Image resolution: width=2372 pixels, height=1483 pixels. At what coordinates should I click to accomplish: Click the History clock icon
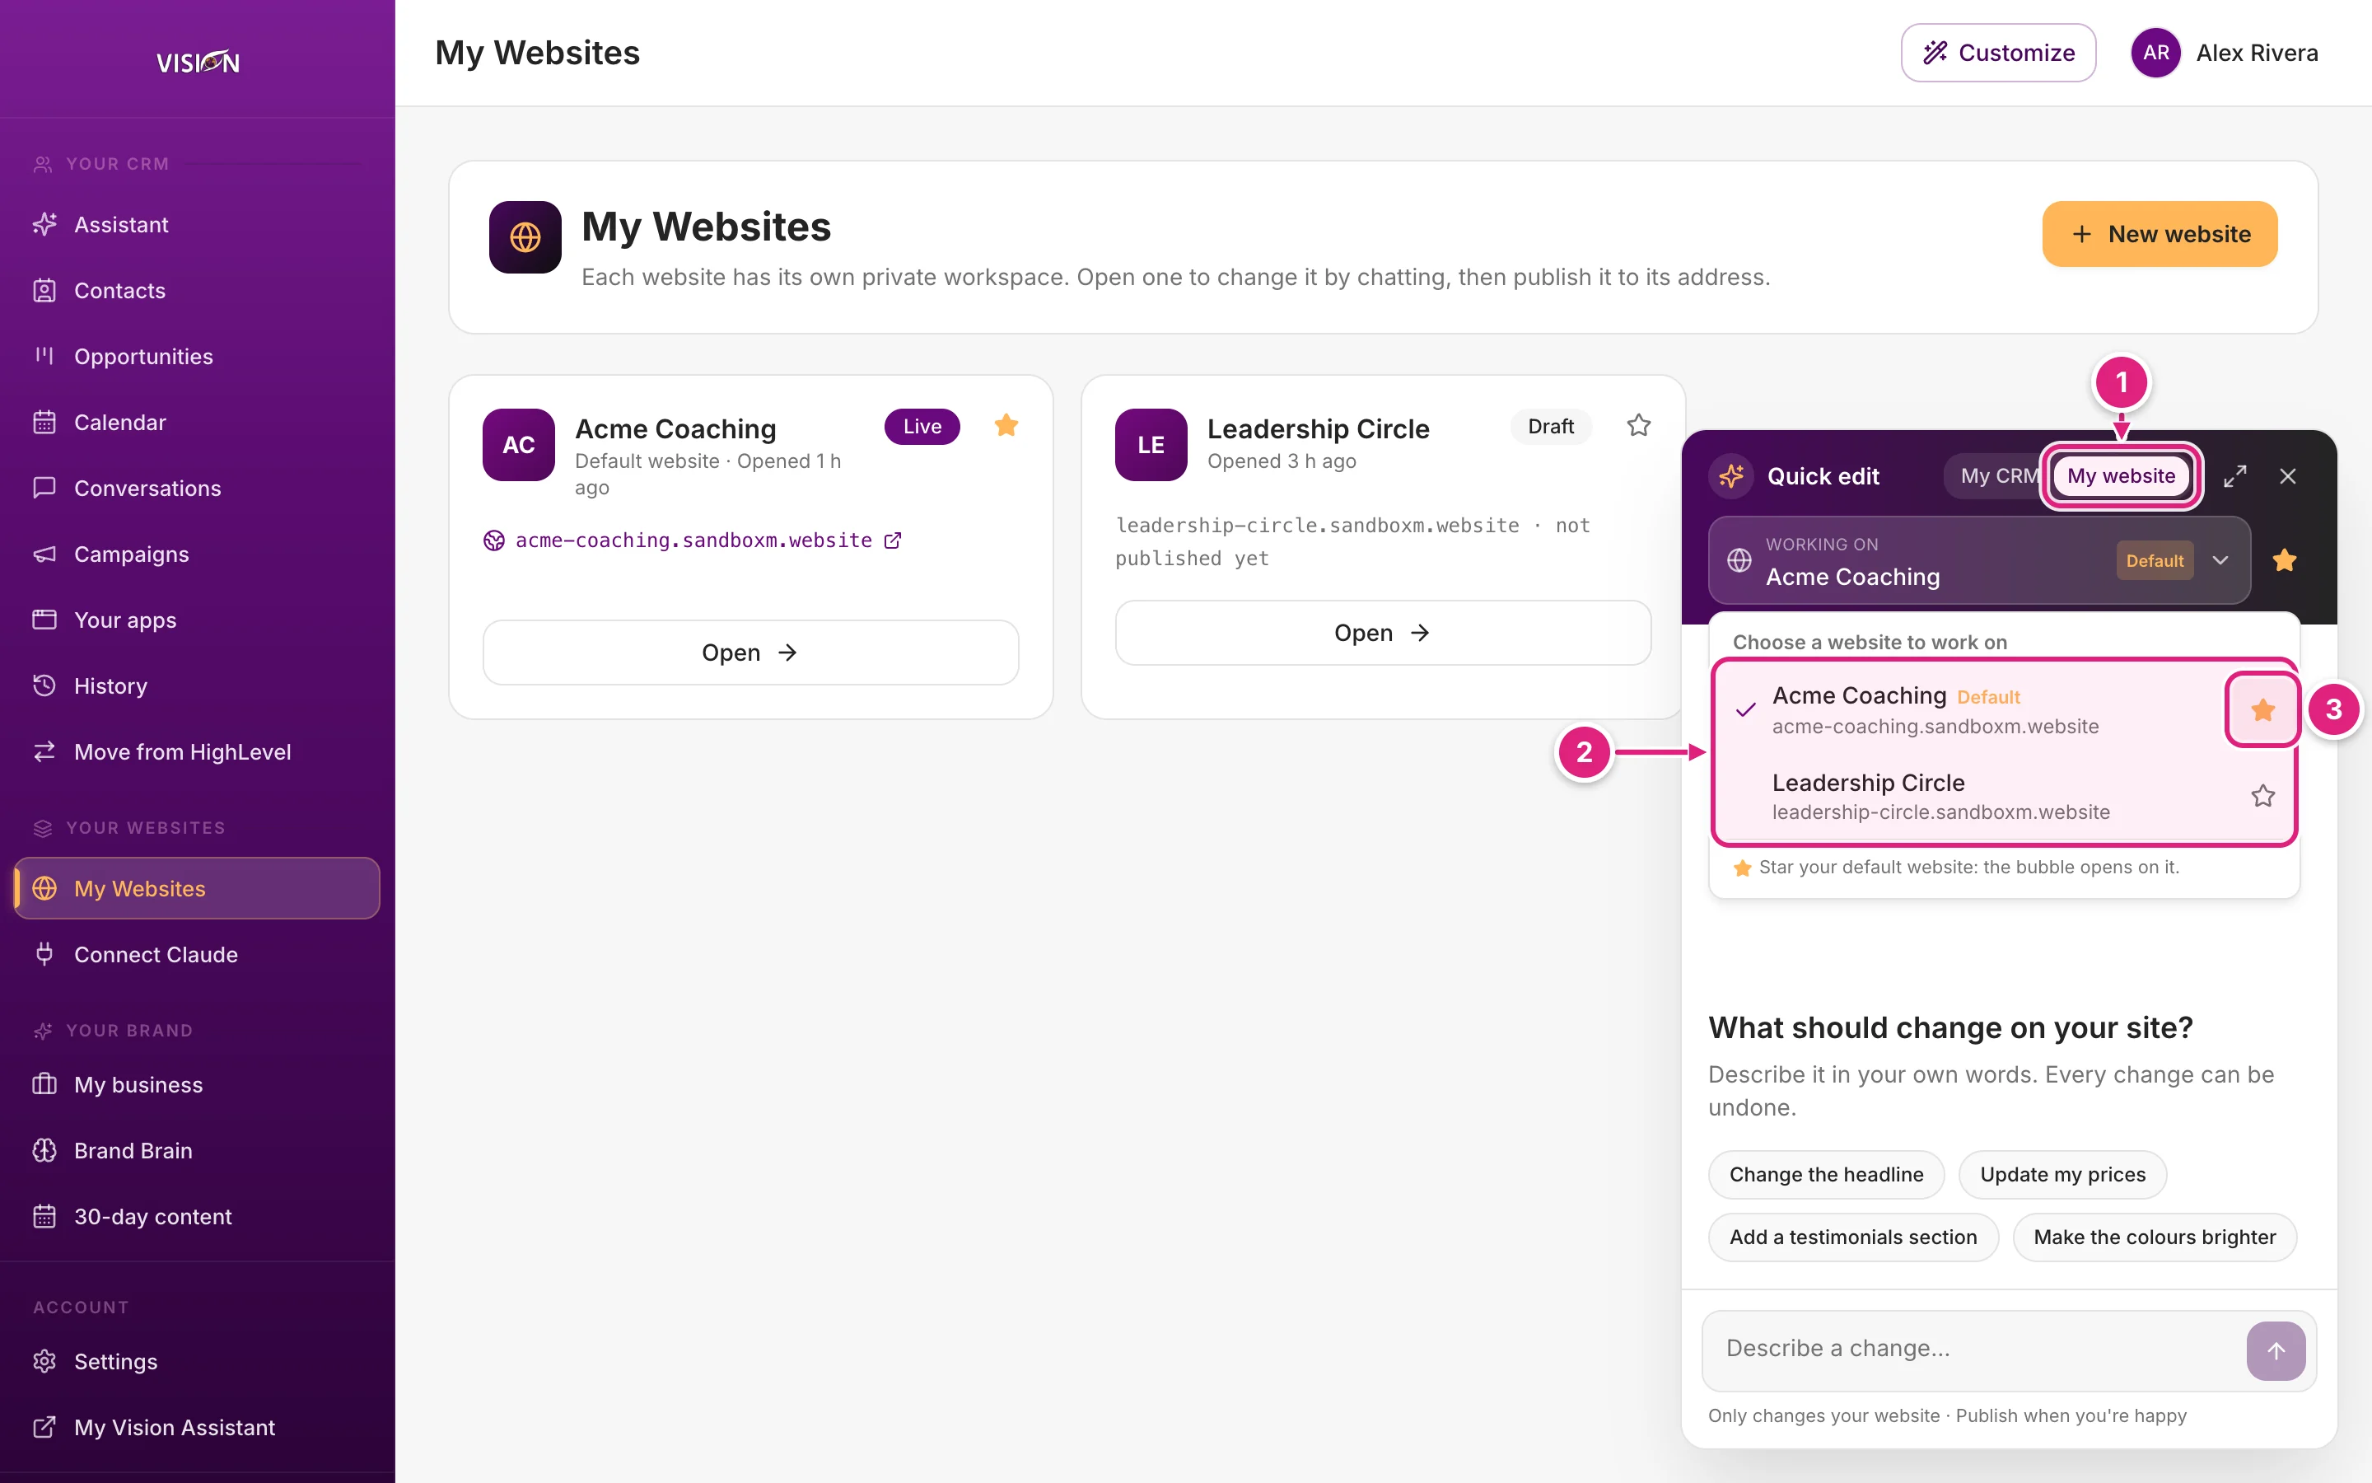click(44, 685)
